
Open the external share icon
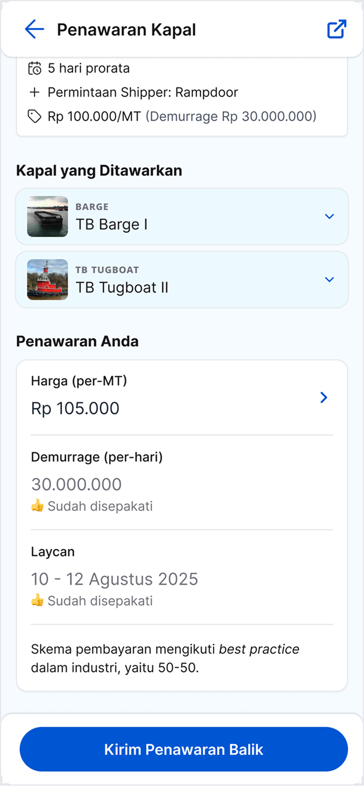point(336,30)
